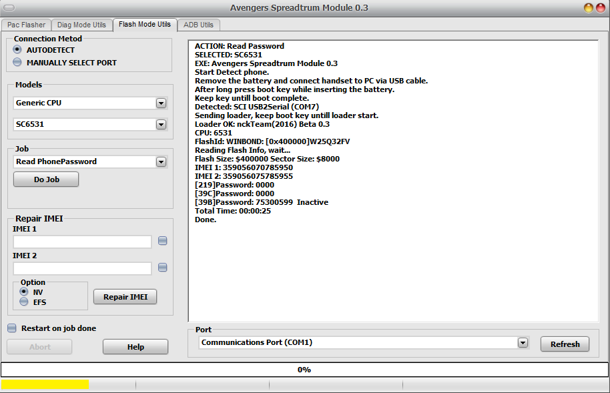Click the yellow status indicator bar
Screen dimensions: 610x393
point(45,384)
